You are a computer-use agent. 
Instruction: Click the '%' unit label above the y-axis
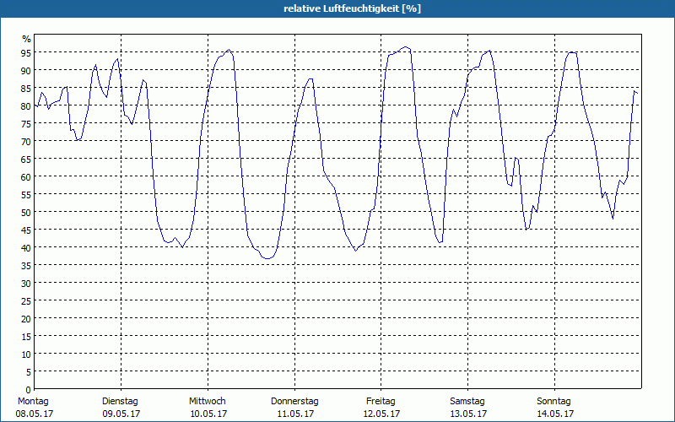pos(26,39)
